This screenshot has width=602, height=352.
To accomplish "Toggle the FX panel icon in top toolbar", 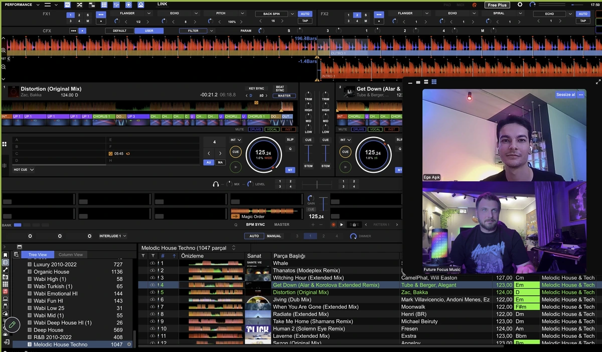I will [x=68, y=5].
